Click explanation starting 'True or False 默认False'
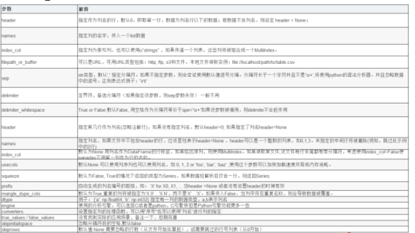 click(x=243, y=110)
